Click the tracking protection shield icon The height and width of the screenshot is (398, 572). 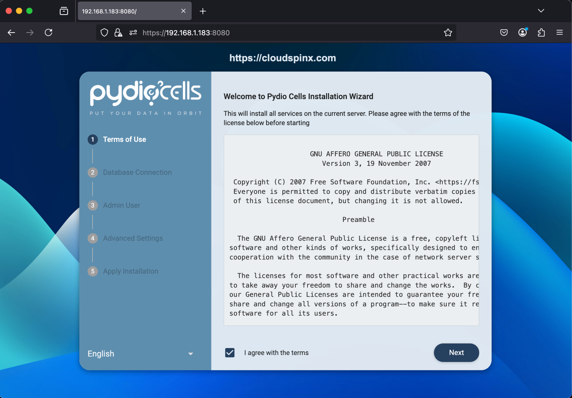pyautogui.click(x=104, y=32)
